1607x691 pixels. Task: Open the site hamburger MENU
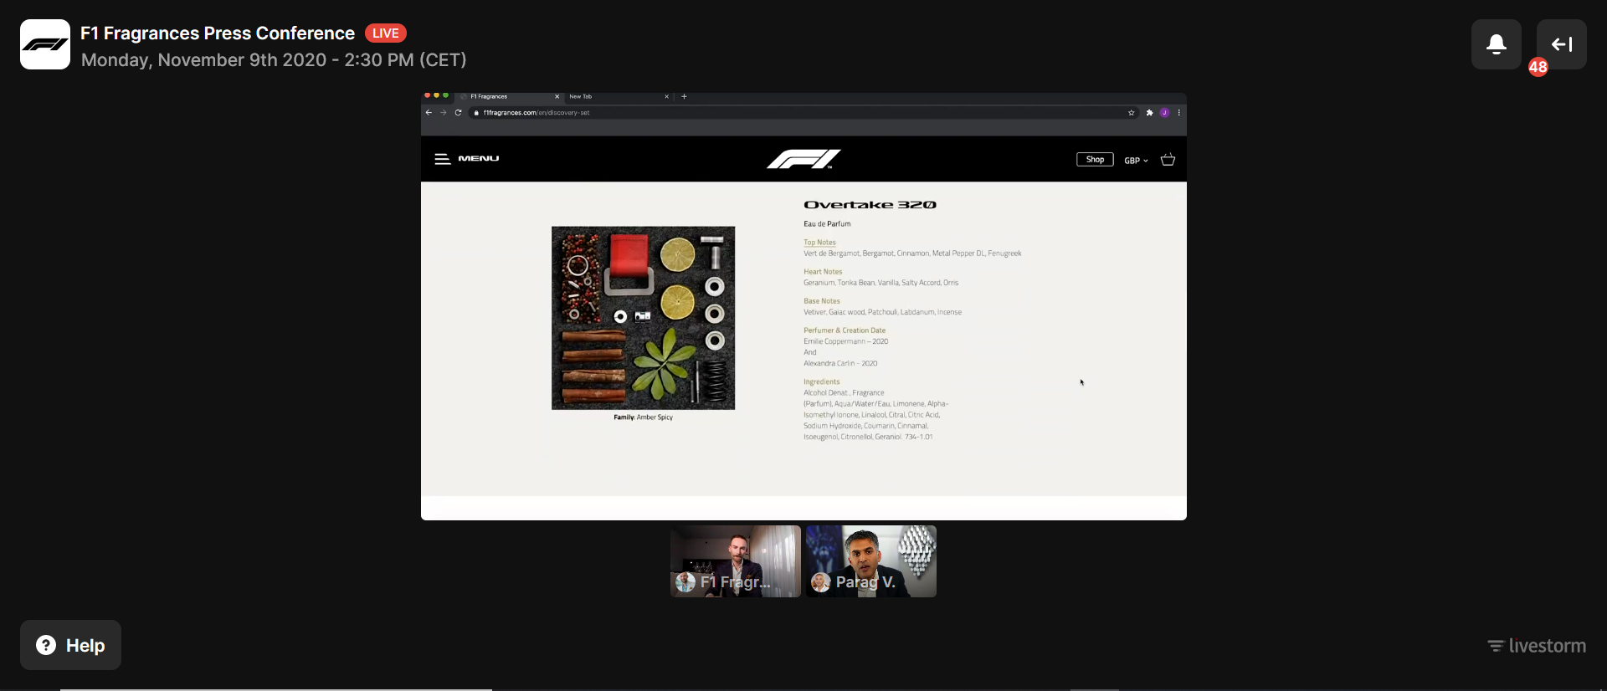tap(467, 159)
